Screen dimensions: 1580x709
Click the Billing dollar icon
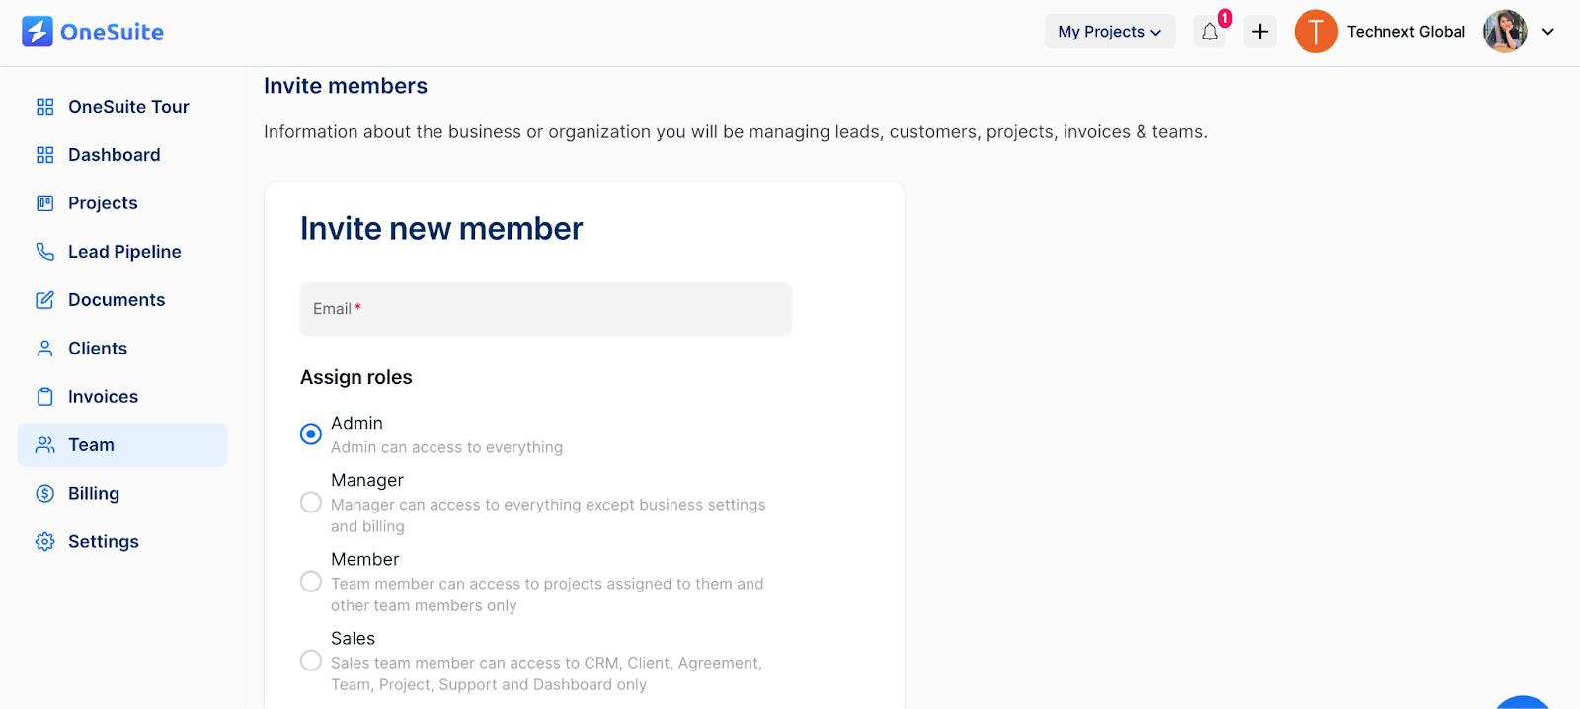pos(44,494)
